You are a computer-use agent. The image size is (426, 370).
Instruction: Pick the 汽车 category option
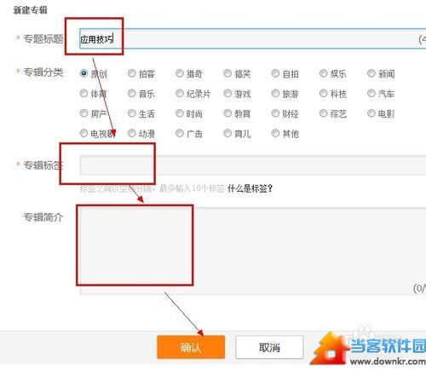[371, 93]
